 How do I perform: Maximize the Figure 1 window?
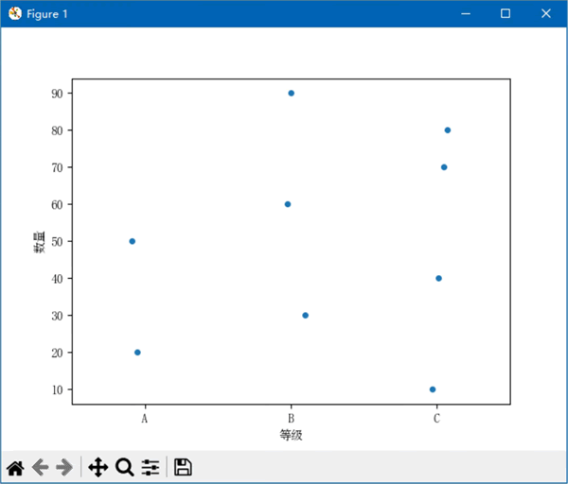pos(506,14)
